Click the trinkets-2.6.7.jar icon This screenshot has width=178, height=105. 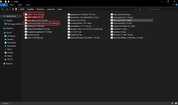pyautogui.click(x=69, y=35)
